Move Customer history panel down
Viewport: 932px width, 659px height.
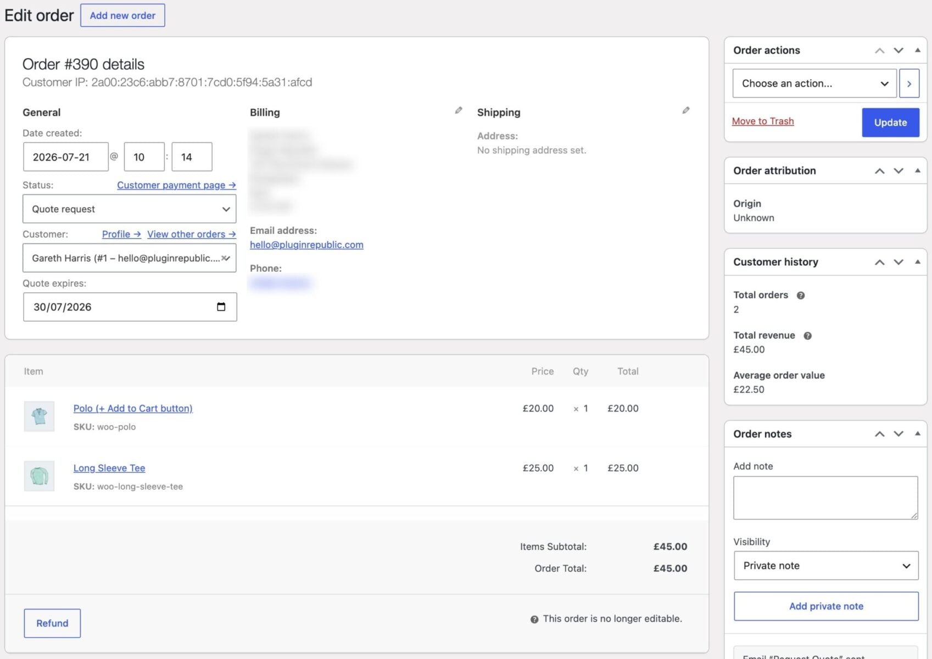898,262
